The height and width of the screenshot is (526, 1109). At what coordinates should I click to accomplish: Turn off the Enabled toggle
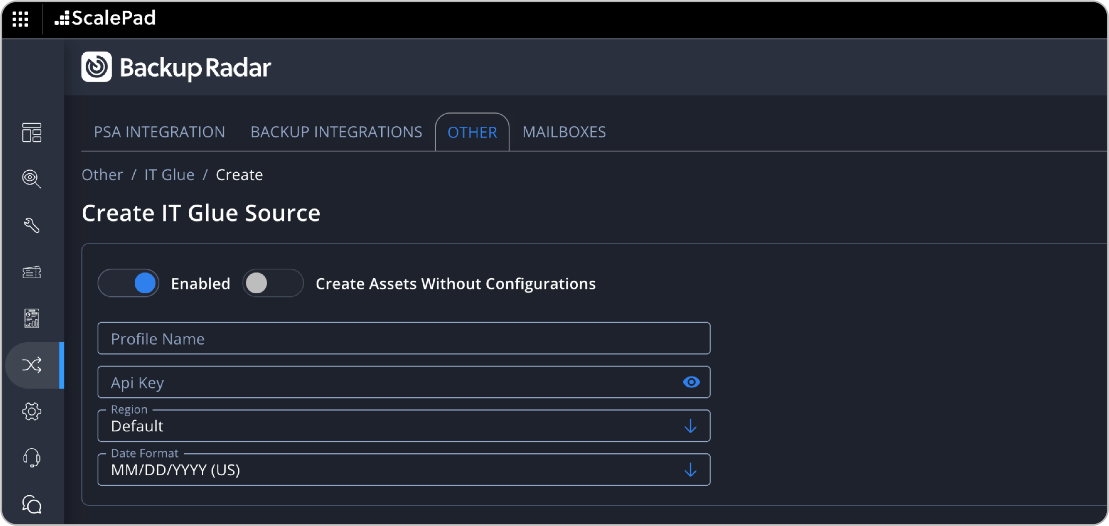pos(129,283)
